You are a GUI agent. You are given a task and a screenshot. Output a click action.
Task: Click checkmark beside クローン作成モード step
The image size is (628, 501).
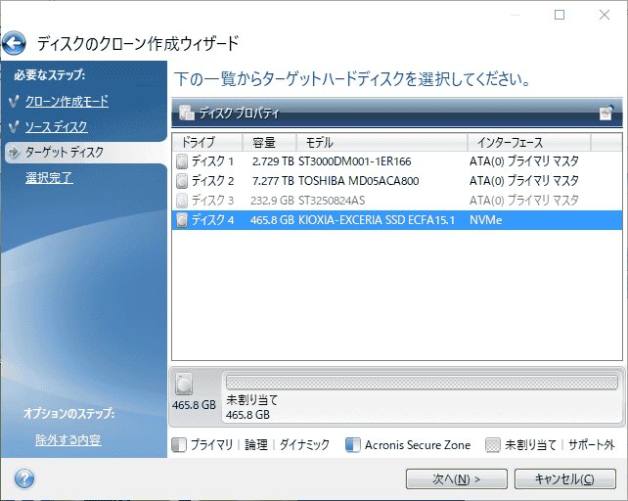[x=14, y=102]
